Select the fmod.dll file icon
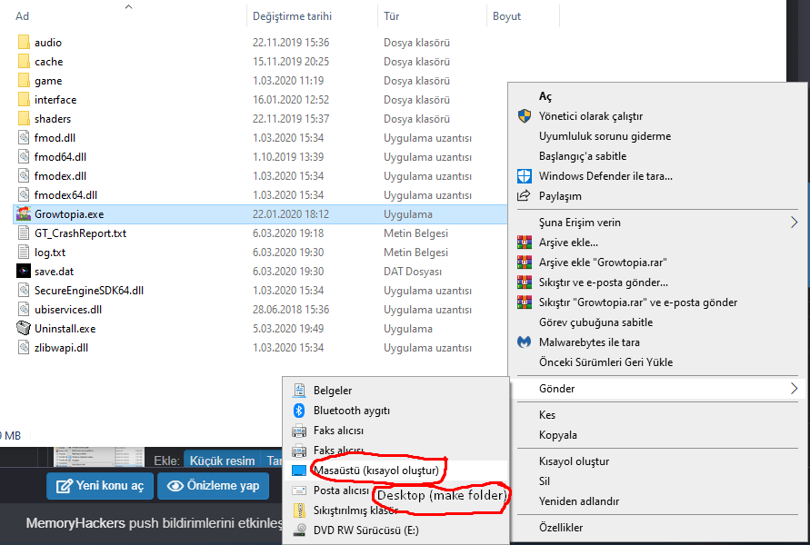Screen dimensions: 810x545 click(24, 138)
